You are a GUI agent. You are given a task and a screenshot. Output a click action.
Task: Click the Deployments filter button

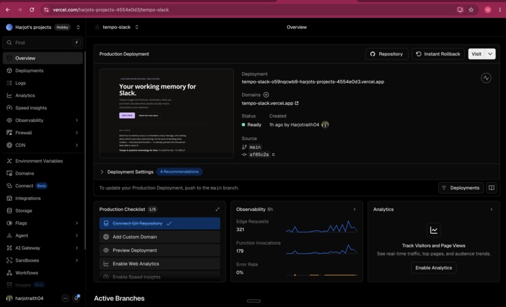[461, 188]
